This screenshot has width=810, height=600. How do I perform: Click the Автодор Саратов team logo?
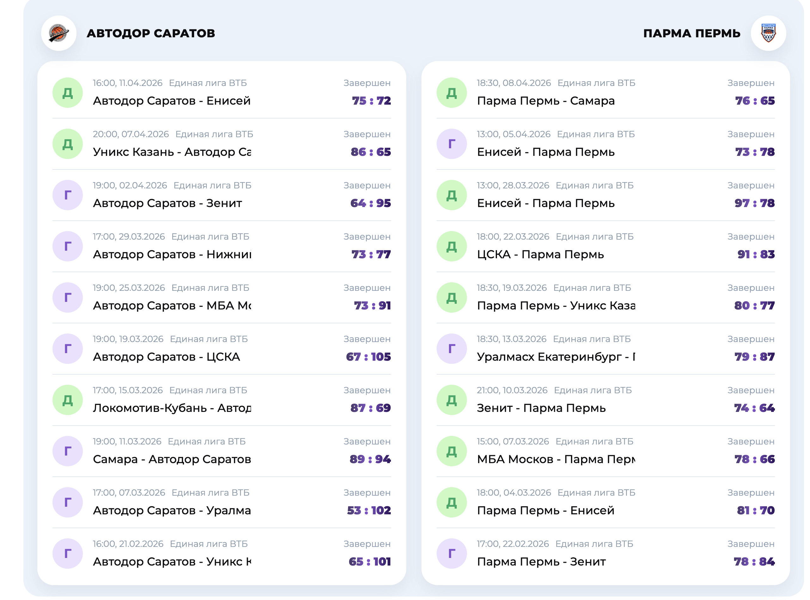[58, 33]
